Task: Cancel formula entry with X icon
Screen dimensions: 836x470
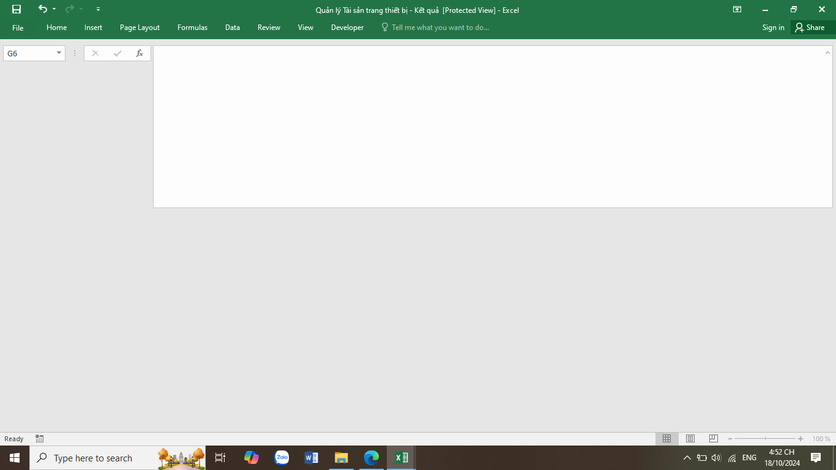Action: [95, 53]
